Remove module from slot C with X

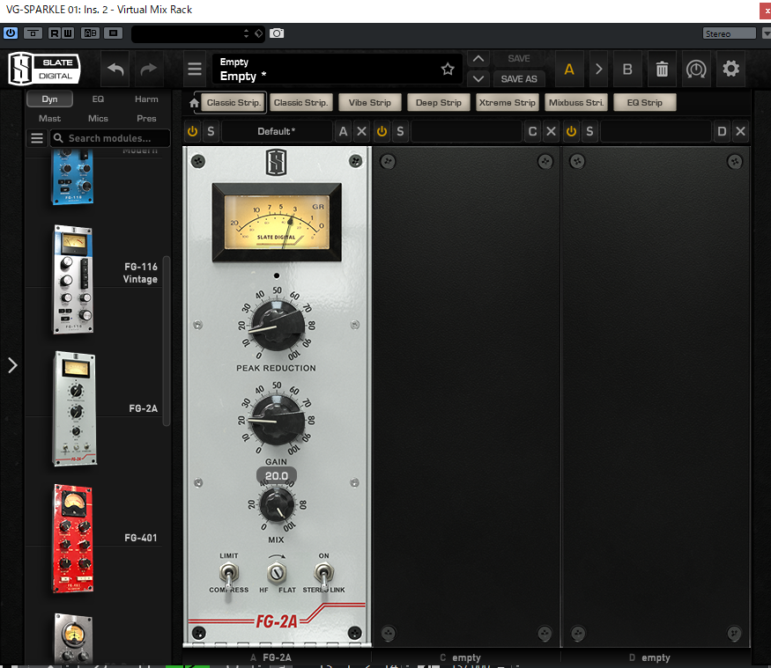[551, 132]
